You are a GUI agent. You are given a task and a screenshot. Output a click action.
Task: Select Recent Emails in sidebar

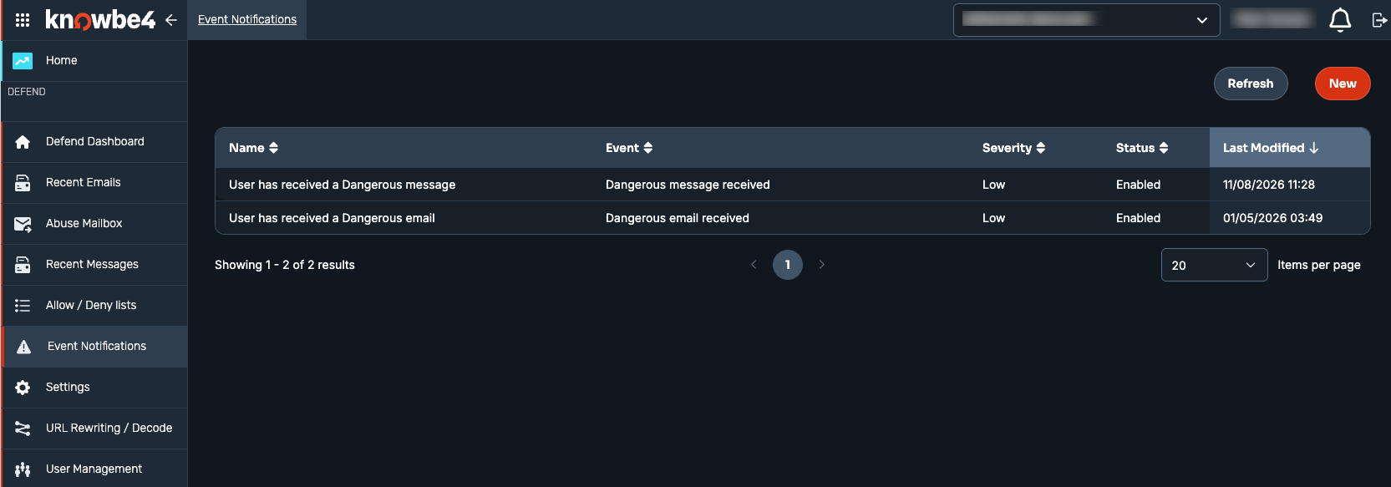[94, 183]
